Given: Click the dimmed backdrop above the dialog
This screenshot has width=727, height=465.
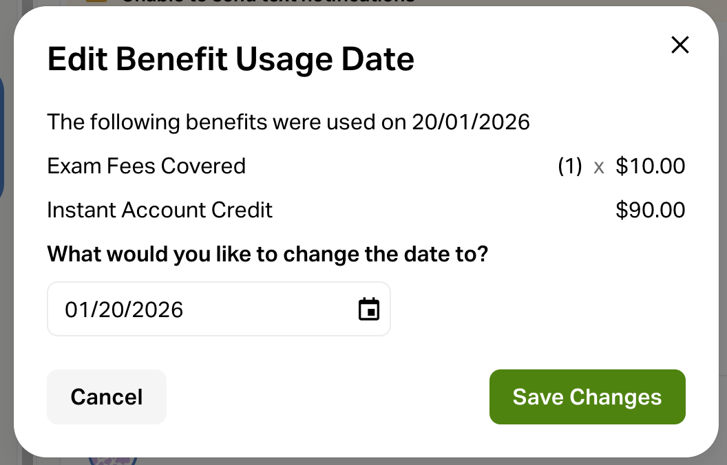Looking at the screenshot, I should [551, 3].
